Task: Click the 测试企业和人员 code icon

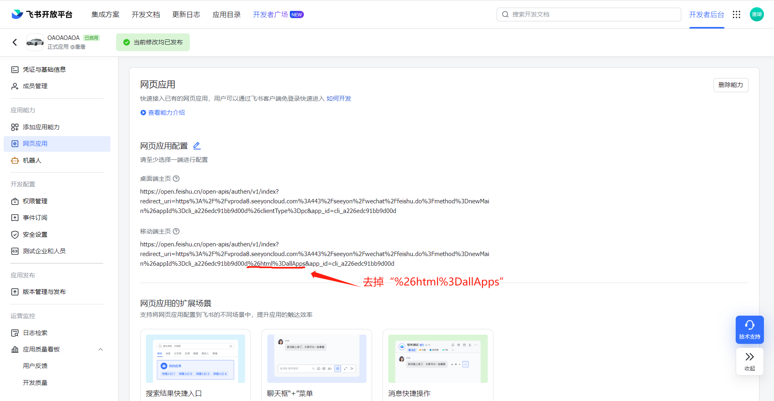Action: [x=15, y=251]
